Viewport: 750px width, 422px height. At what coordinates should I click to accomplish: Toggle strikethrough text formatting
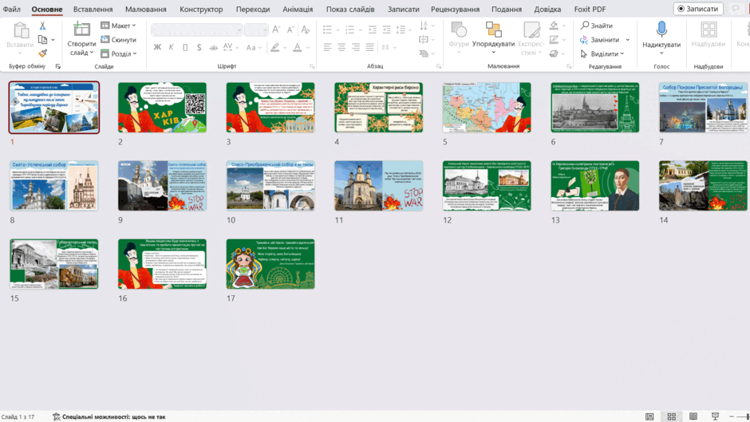(x=213, y=47)
